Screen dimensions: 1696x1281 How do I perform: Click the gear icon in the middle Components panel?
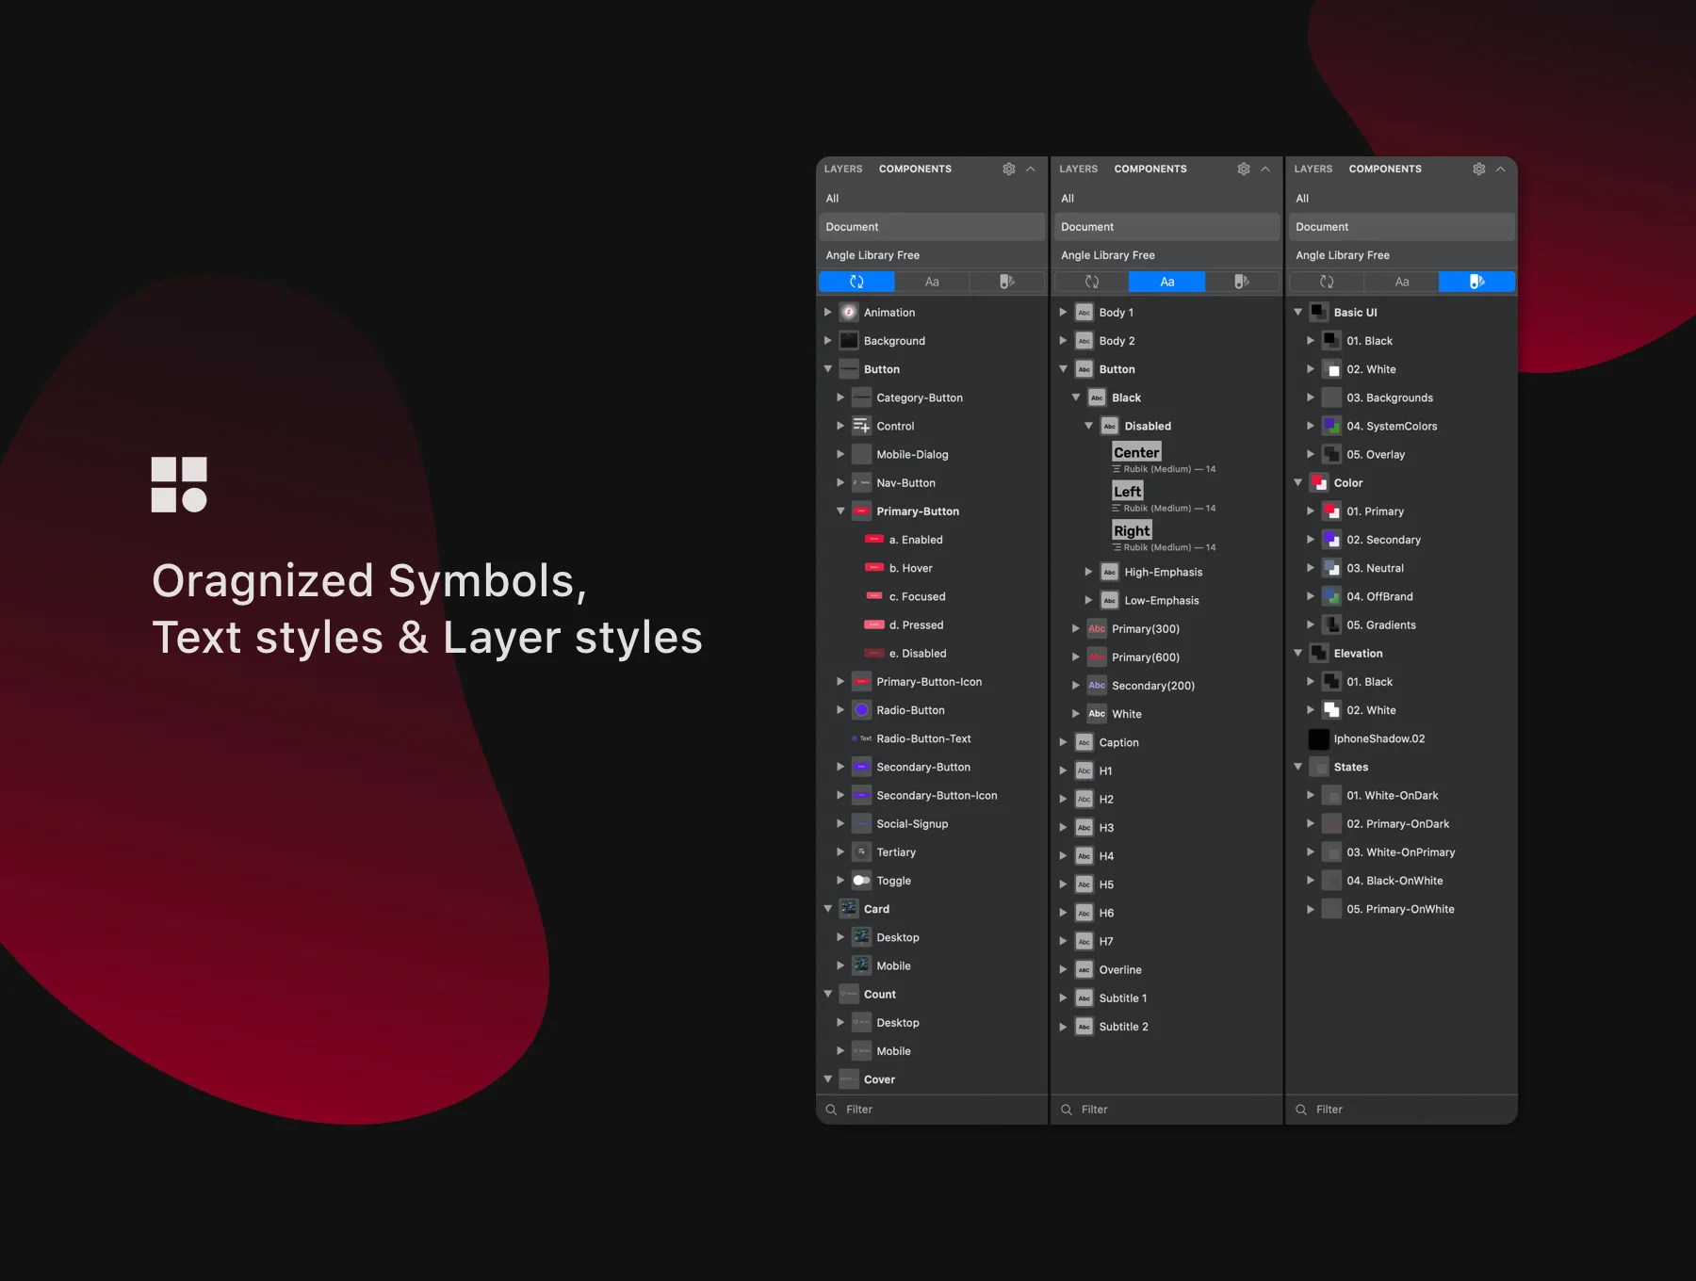click(1244, 169)
